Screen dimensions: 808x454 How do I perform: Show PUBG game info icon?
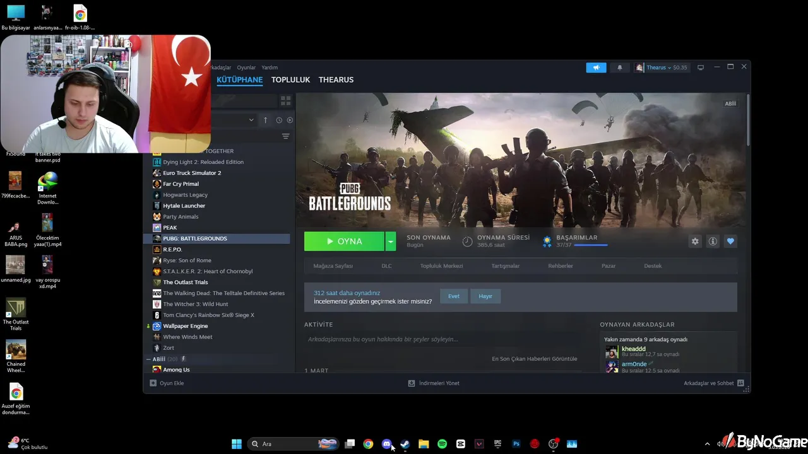[x=713, y=242]
